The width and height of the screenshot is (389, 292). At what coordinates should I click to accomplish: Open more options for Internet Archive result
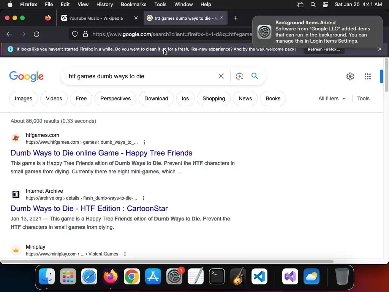144,198
